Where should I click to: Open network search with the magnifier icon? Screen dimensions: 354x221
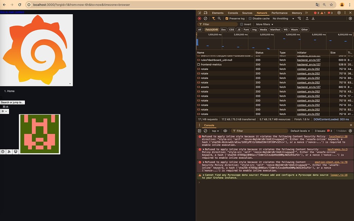(x=219, y=18)
